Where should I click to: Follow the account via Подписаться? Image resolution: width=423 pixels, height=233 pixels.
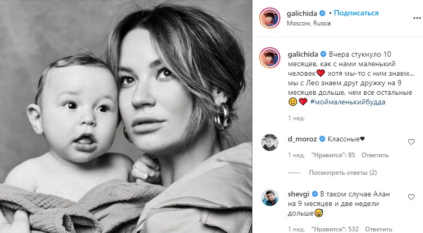356,13
